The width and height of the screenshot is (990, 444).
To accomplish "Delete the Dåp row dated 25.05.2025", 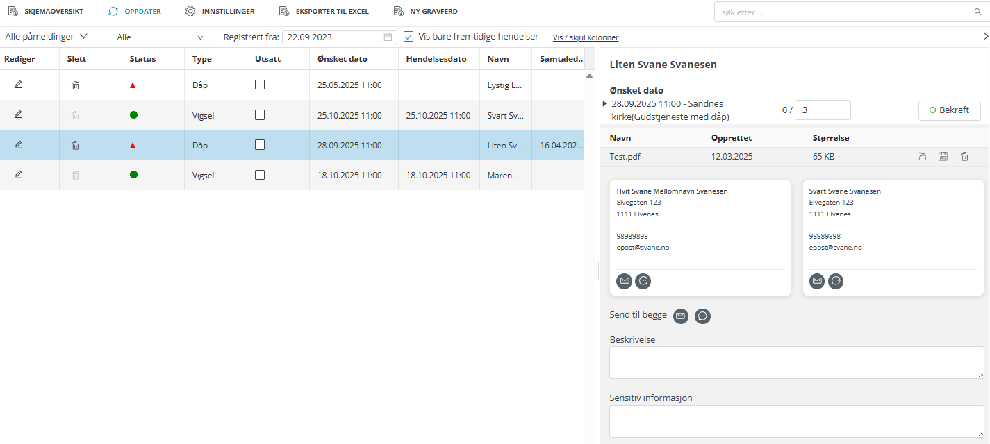I will pyautogui.click(x=76, y=85).
